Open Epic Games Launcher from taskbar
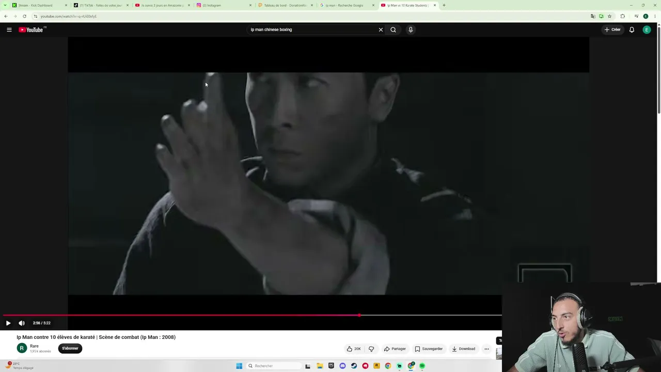661x372 pixels. (331, 366)
